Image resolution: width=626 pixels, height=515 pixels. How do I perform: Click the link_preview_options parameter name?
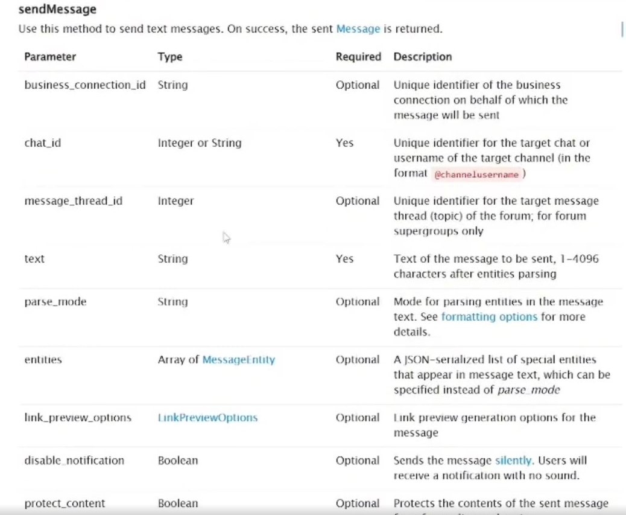coord(78,418)
